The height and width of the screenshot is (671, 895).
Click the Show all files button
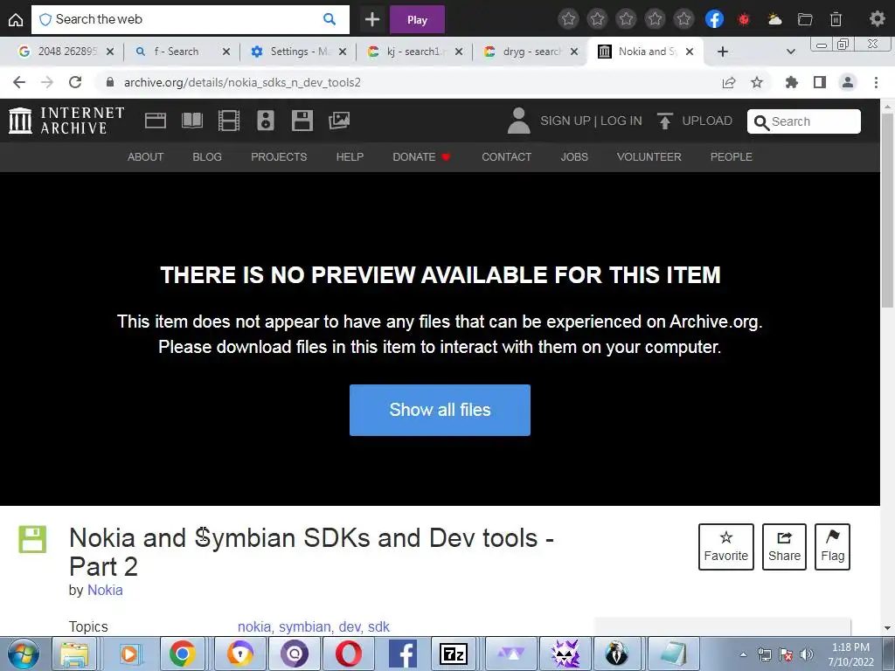point(441,410)
